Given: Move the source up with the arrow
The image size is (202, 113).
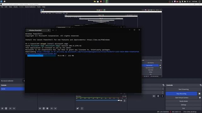Looking at the screenshot, I should click(51, 108).
